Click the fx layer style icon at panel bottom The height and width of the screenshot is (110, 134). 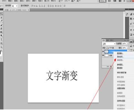coord(111,66)
